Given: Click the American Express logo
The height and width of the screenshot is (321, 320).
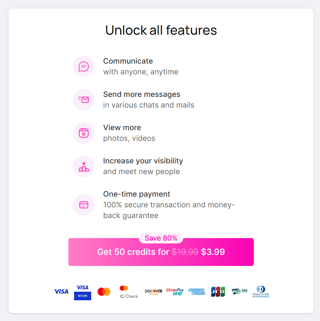Looking at the screenshot, I should click(197, 292).
